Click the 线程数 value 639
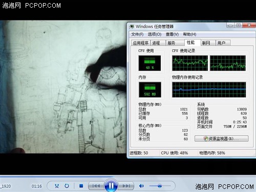Viewport: 256px width, 192px height. pyautogui.click(x=244, y=114)
